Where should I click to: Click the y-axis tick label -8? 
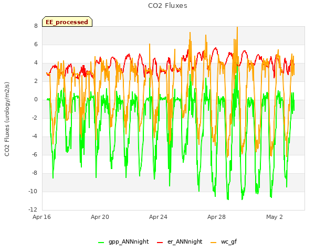[x=35, y=173]
